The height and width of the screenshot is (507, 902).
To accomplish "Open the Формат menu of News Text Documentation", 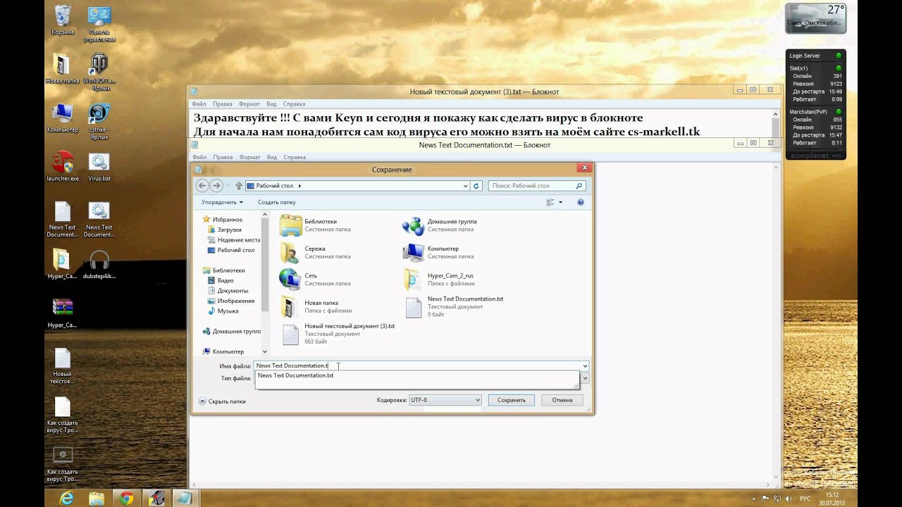I will point(250,157).
